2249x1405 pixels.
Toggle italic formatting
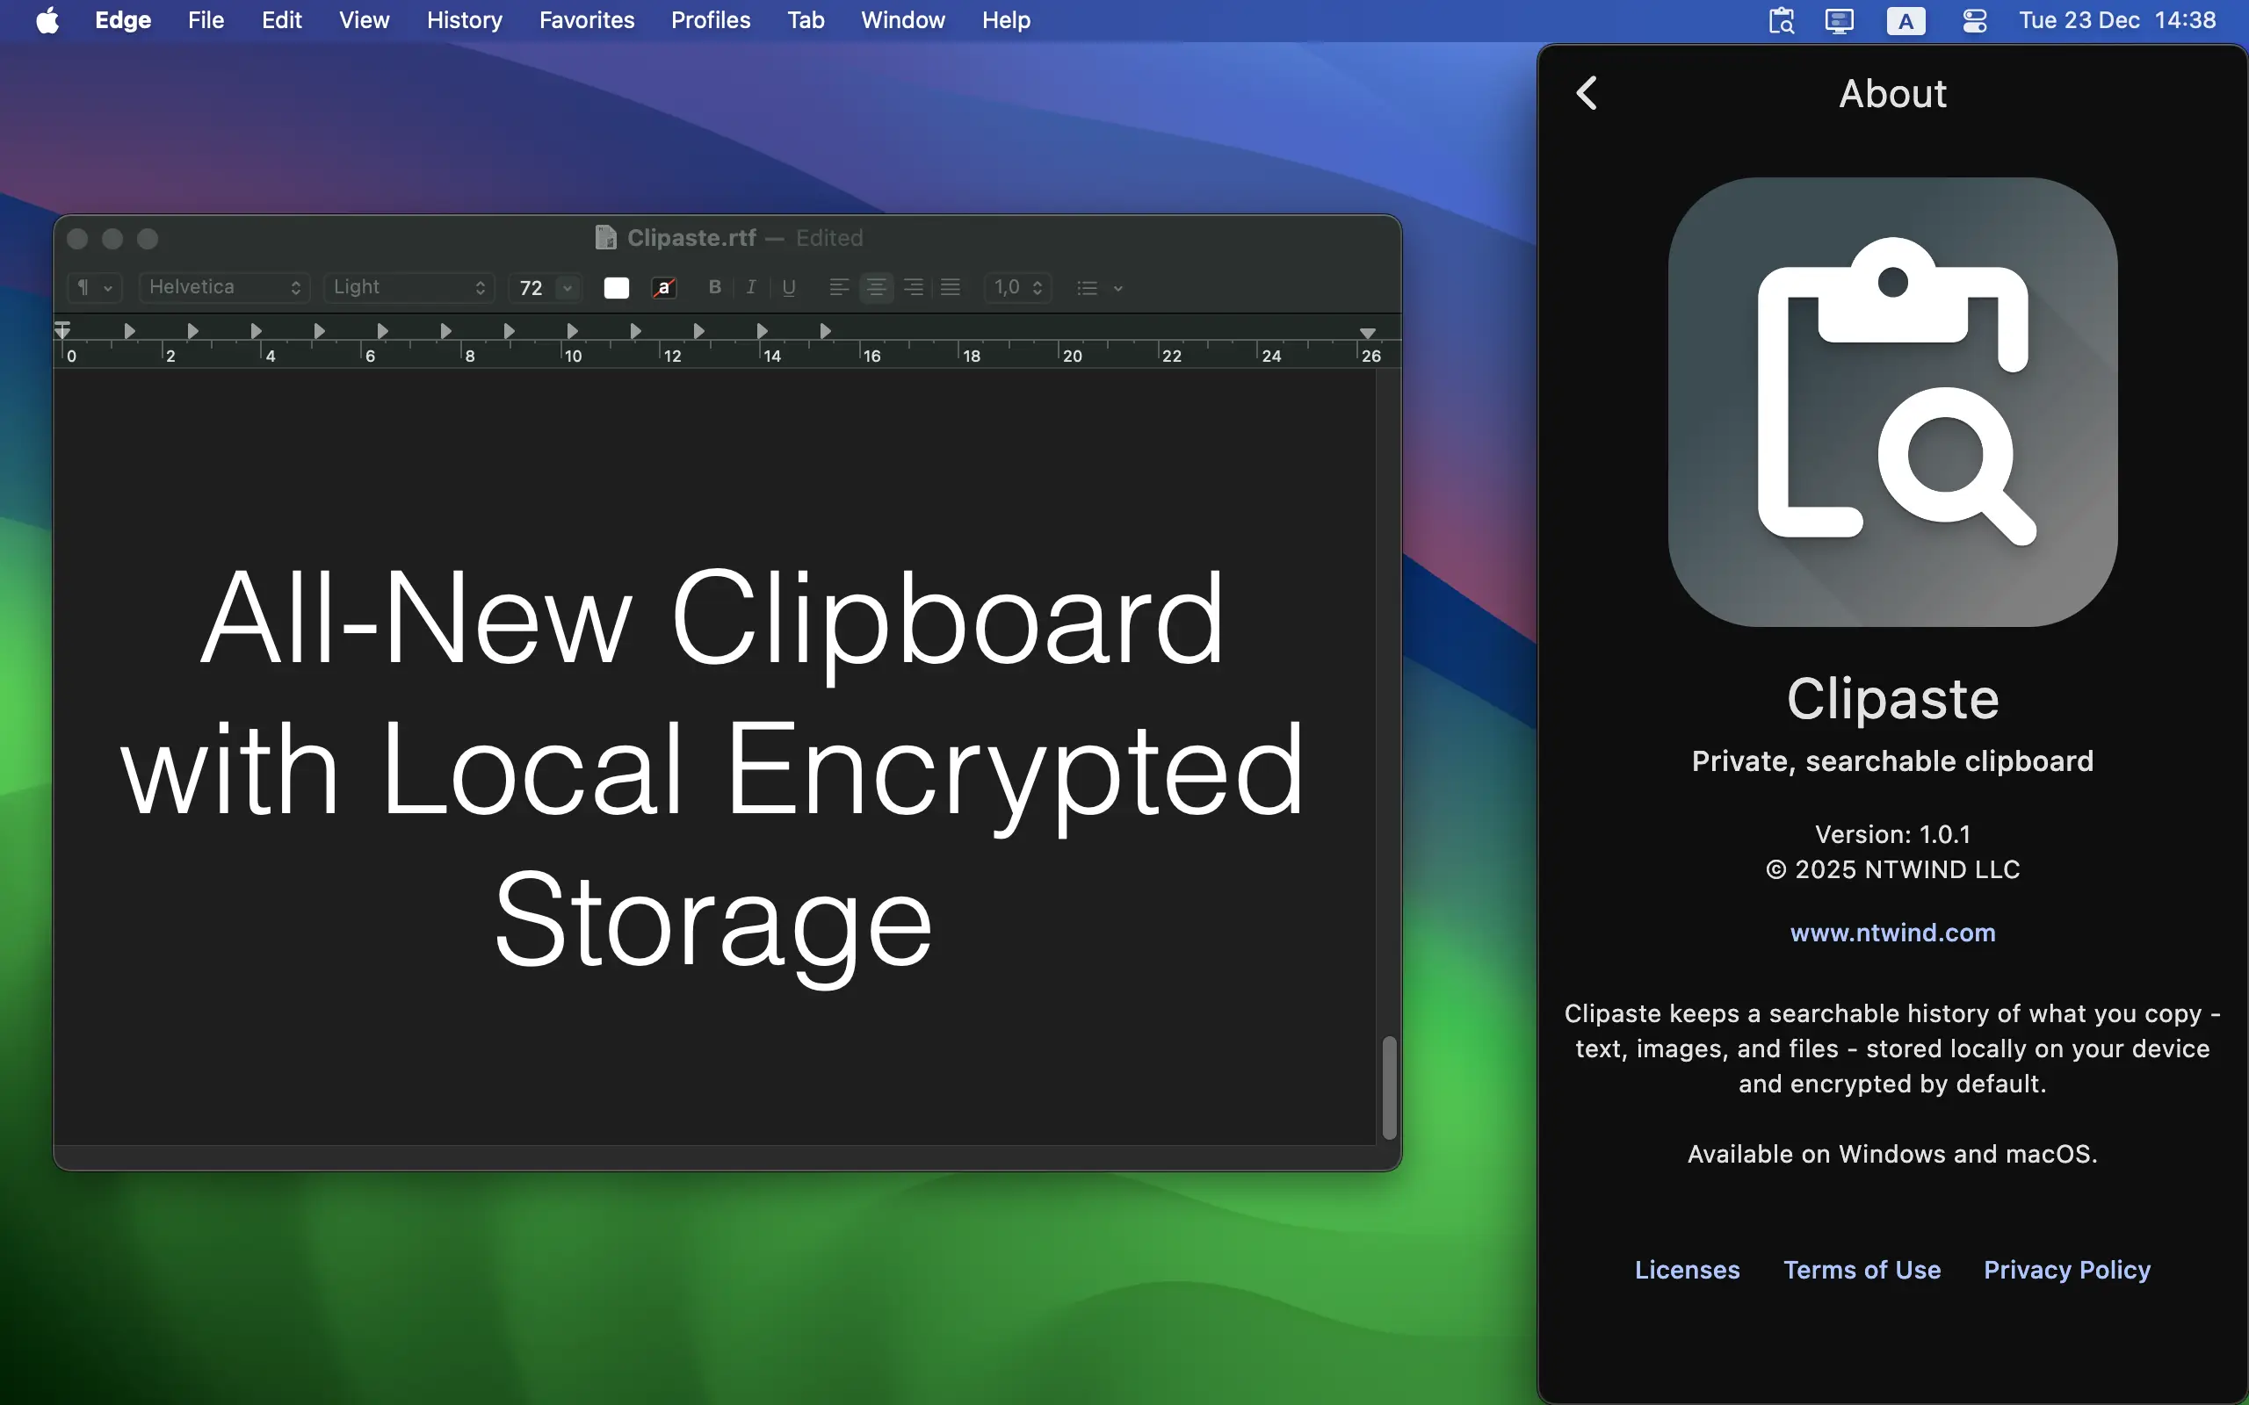(751, 287)
